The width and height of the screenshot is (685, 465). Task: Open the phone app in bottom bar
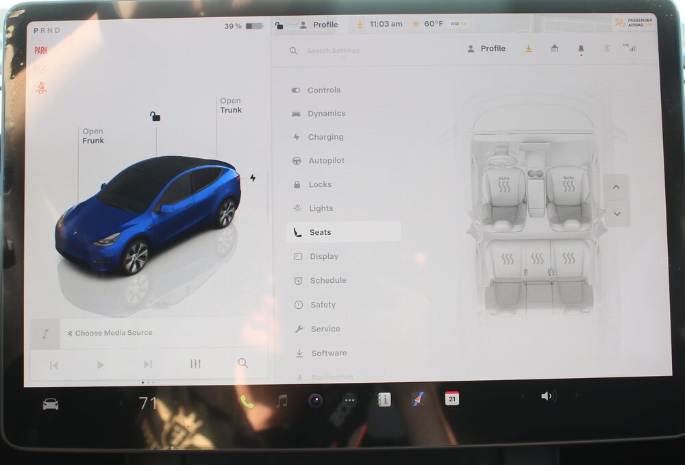247,401
